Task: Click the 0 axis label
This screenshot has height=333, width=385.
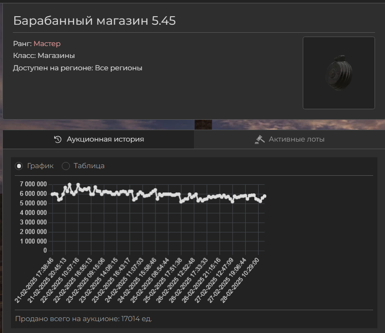Action: coord(45,250)
